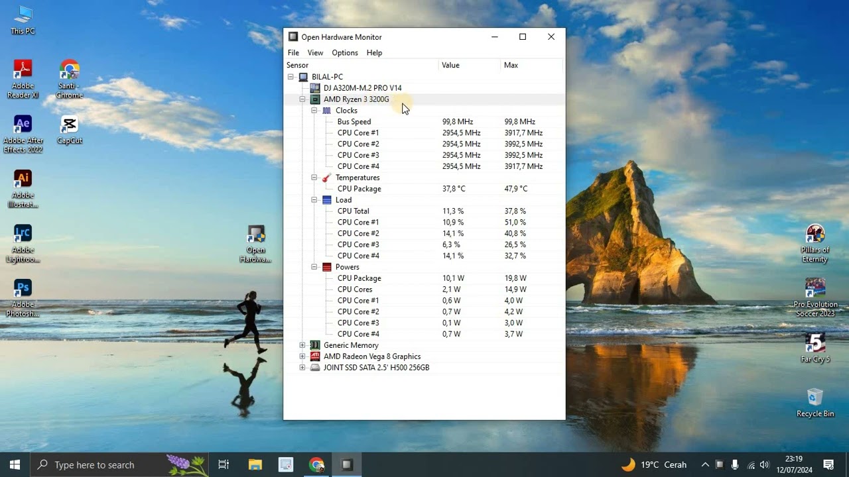Click the AMD Radeon Vega 8 Graphics icon
This screenshot has height=477, width=849.
click(x=315, y=356)
